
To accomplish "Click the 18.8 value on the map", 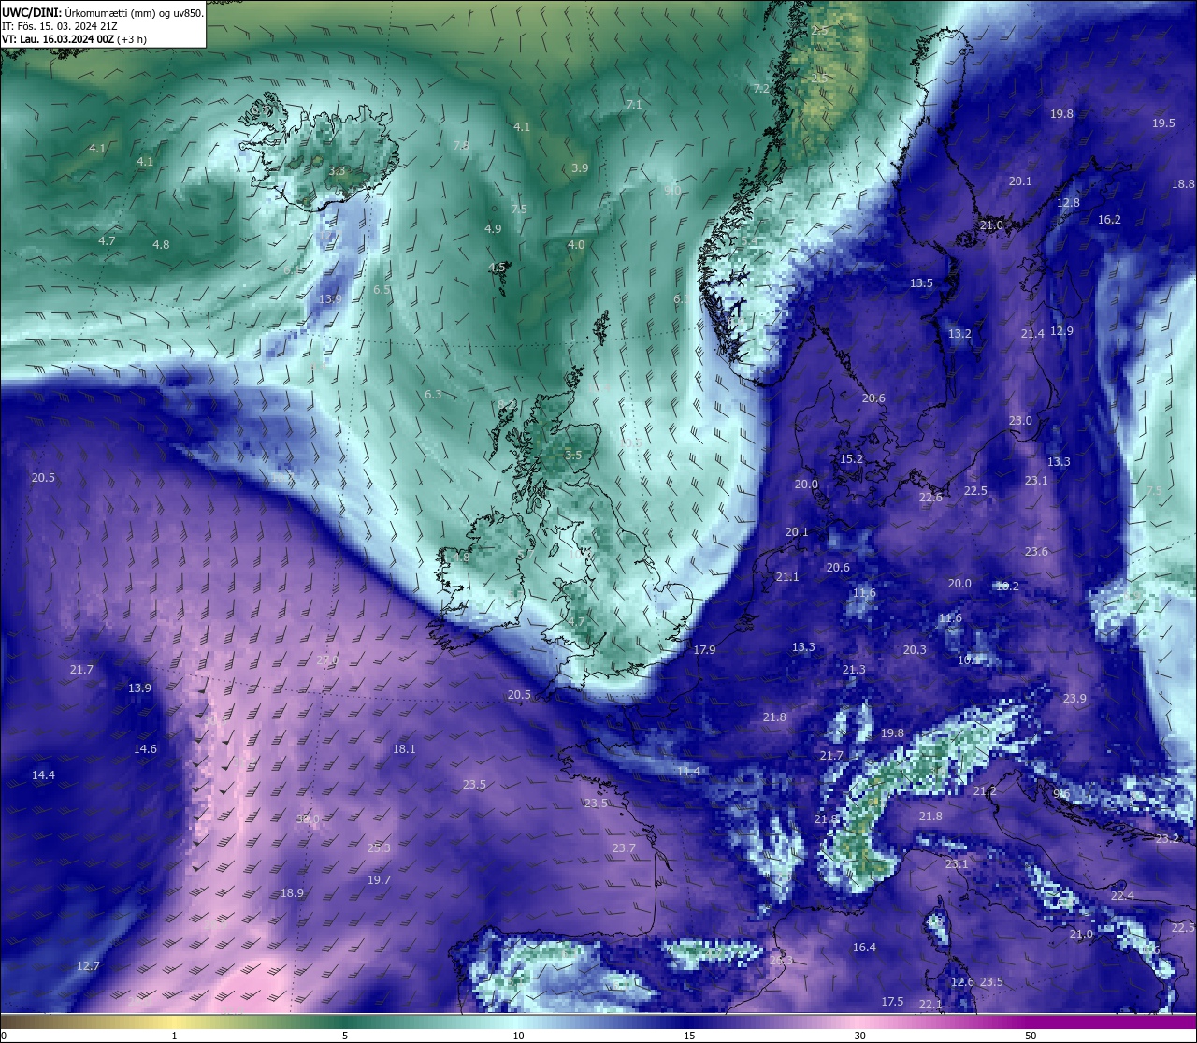I will pos(1183,184).
